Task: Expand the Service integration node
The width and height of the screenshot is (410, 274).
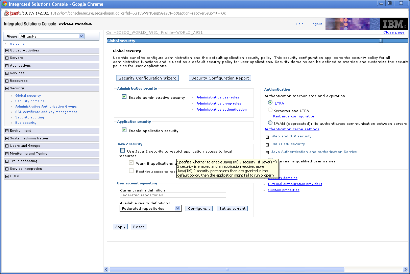Action: (x=7, y=169)
